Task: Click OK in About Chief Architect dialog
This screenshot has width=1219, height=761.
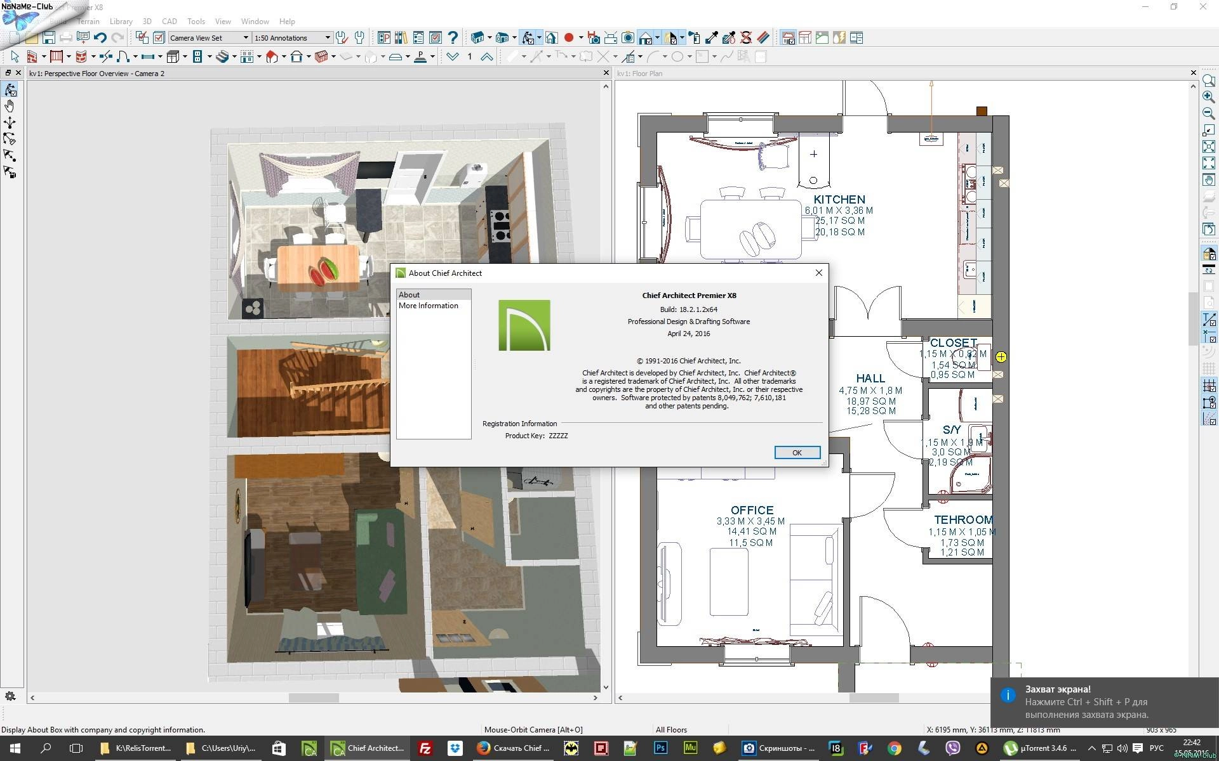Action: (x=797, y=452)
